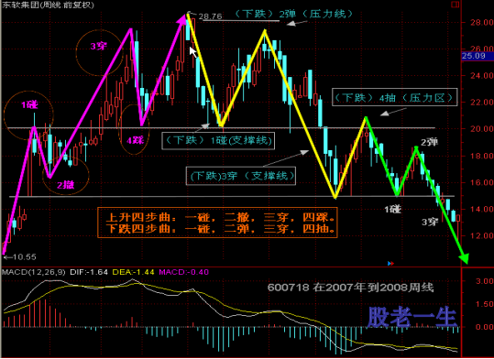Click the (下跌) 1碰(支撑线) annotation box
494x359 pixels.
[x=218, y=140]
